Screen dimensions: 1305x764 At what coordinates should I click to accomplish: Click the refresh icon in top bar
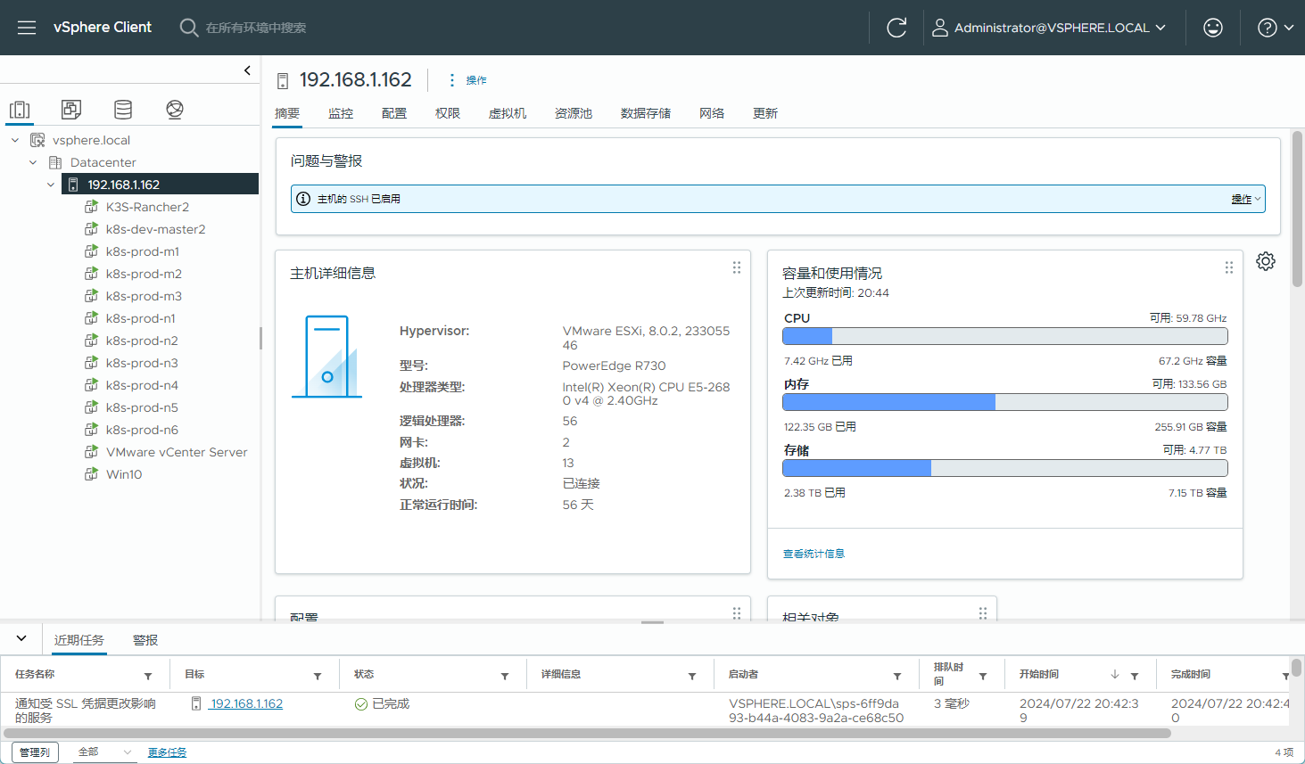click(896, 28)
